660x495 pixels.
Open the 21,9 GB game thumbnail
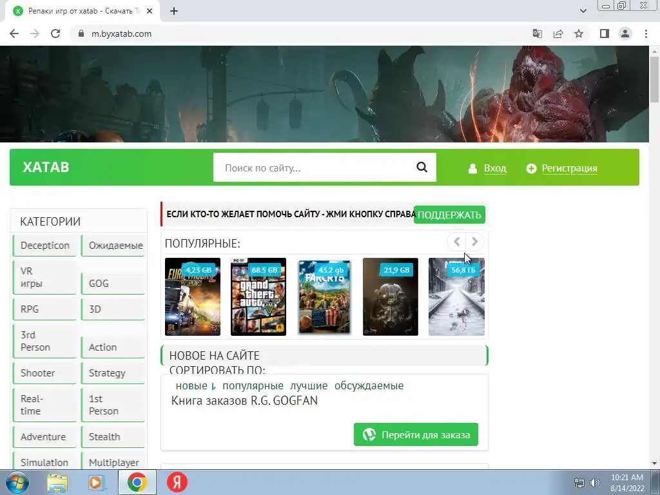[x=391, y=296]
